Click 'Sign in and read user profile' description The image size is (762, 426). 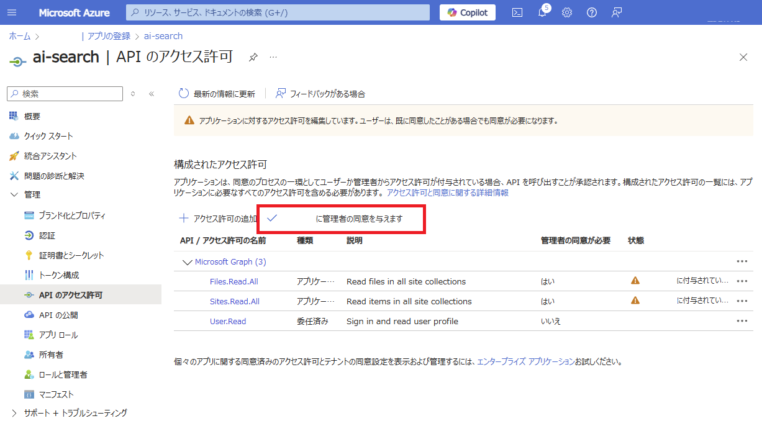pyautogui.click(x=402, y=321)
